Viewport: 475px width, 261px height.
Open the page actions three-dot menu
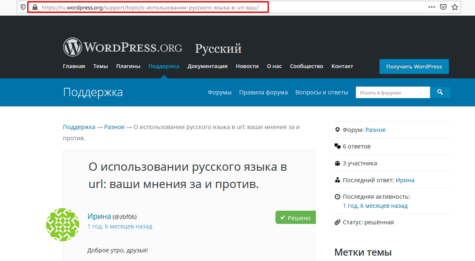click(x=431, y=7)
